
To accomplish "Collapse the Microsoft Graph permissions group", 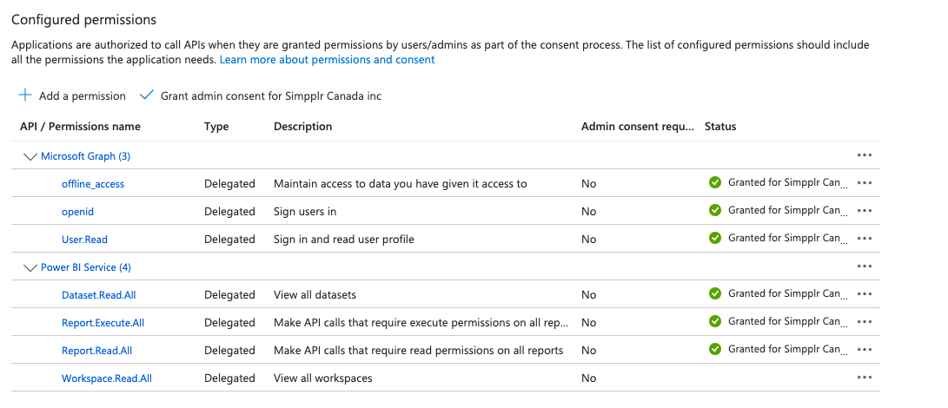I will [30, 156].
